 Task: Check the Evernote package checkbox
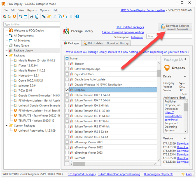click(67, 158)
